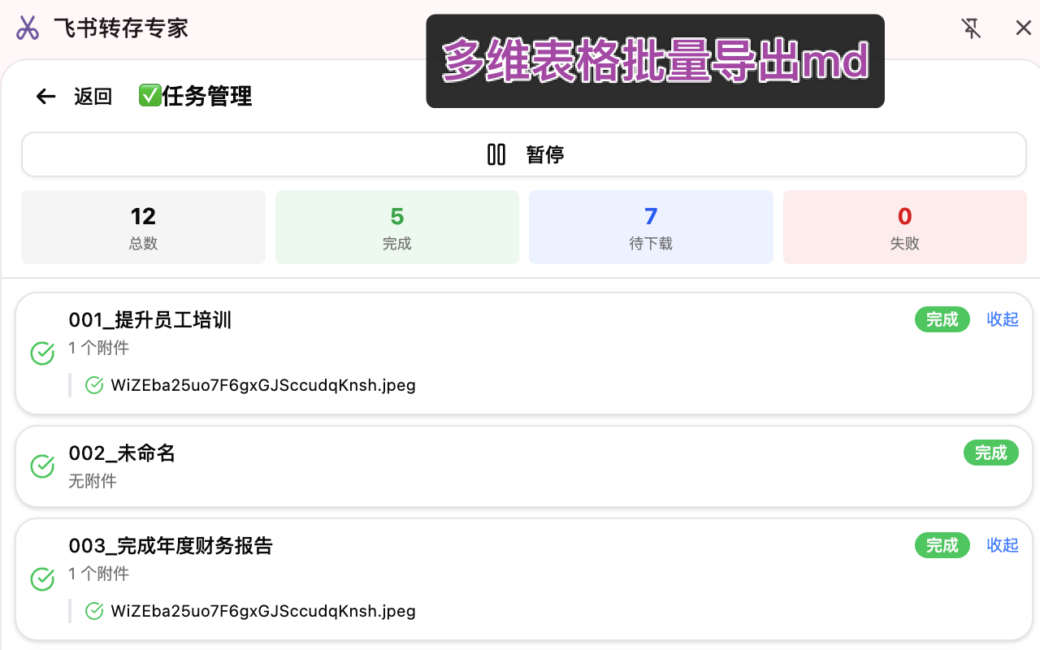The height and width of the screenshot is (650, 1040).
Task: Click the purple scissors app logo icon
Action: tap(28, 28)
